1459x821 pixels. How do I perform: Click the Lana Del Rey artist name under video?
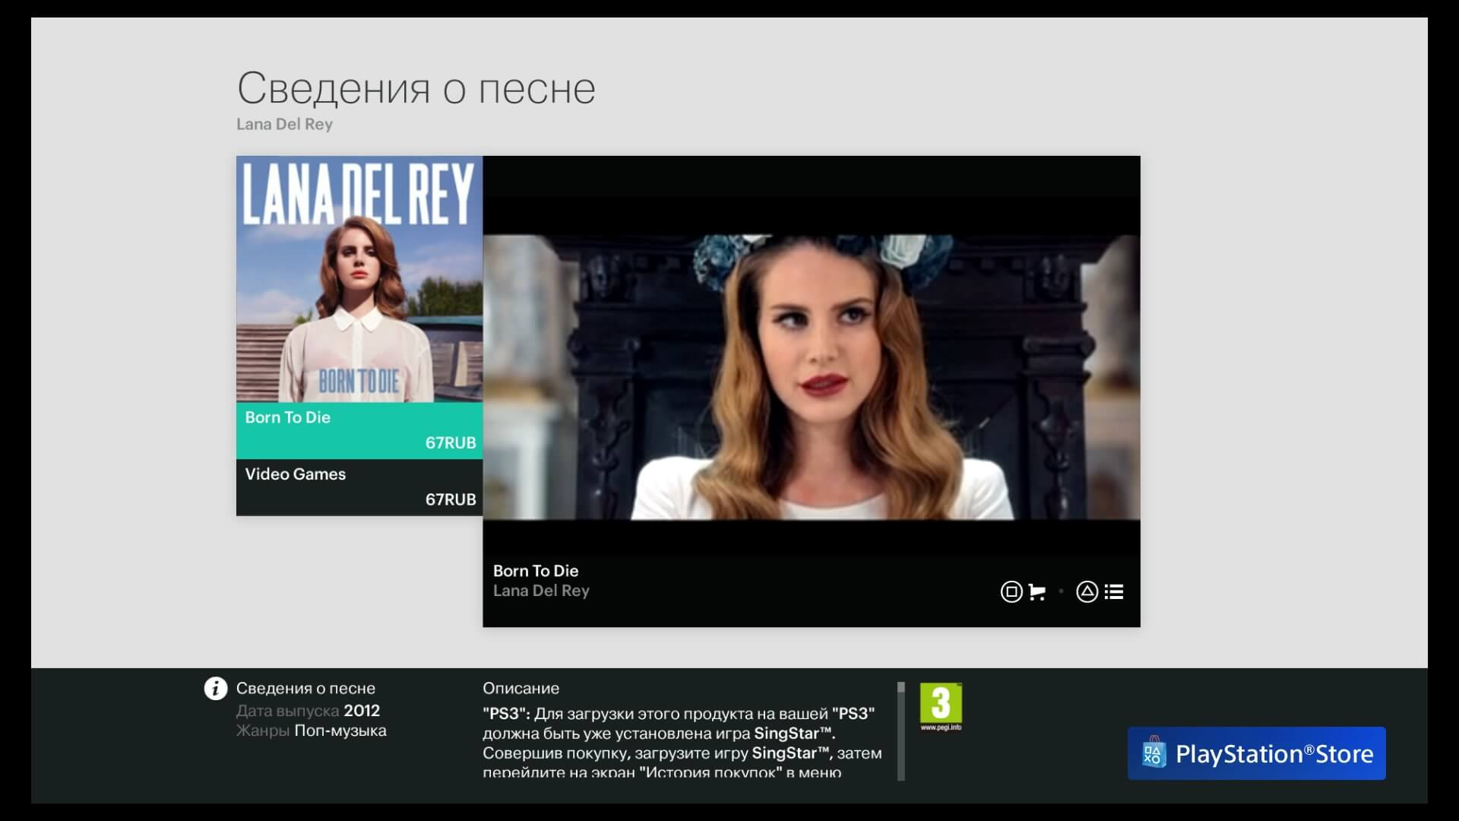click(542, 591)
